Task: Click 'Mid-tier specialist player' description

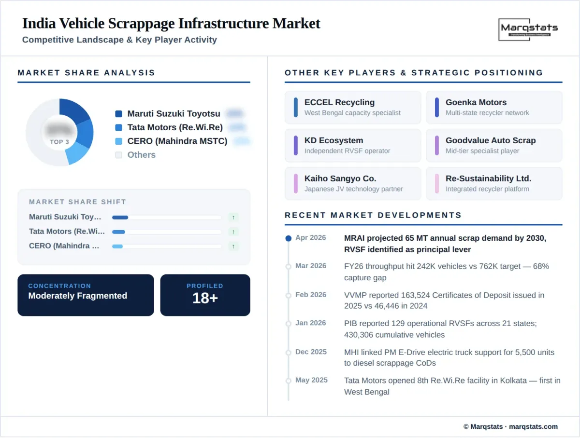Action: click(x=482, y=151)
